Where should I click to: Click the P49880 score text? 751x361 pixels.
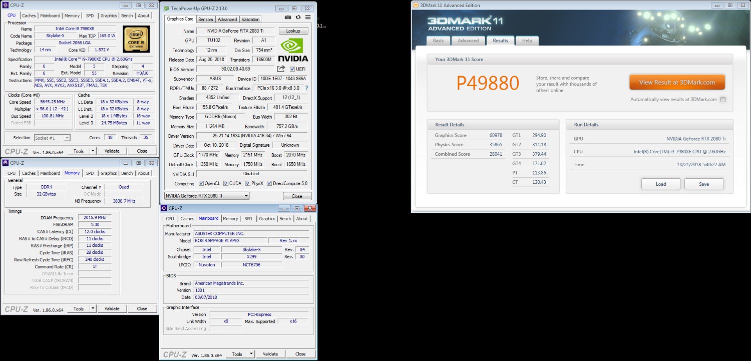click(x=488, y=84)
